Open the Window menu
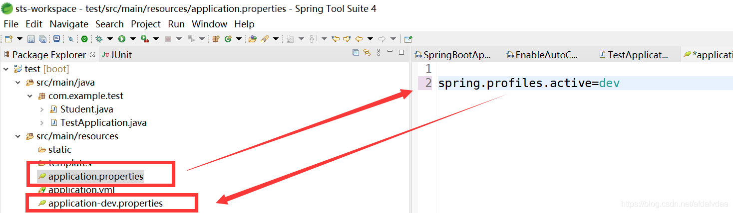Image resolution: width=733 pixels, height=213 pixels. 209,24
